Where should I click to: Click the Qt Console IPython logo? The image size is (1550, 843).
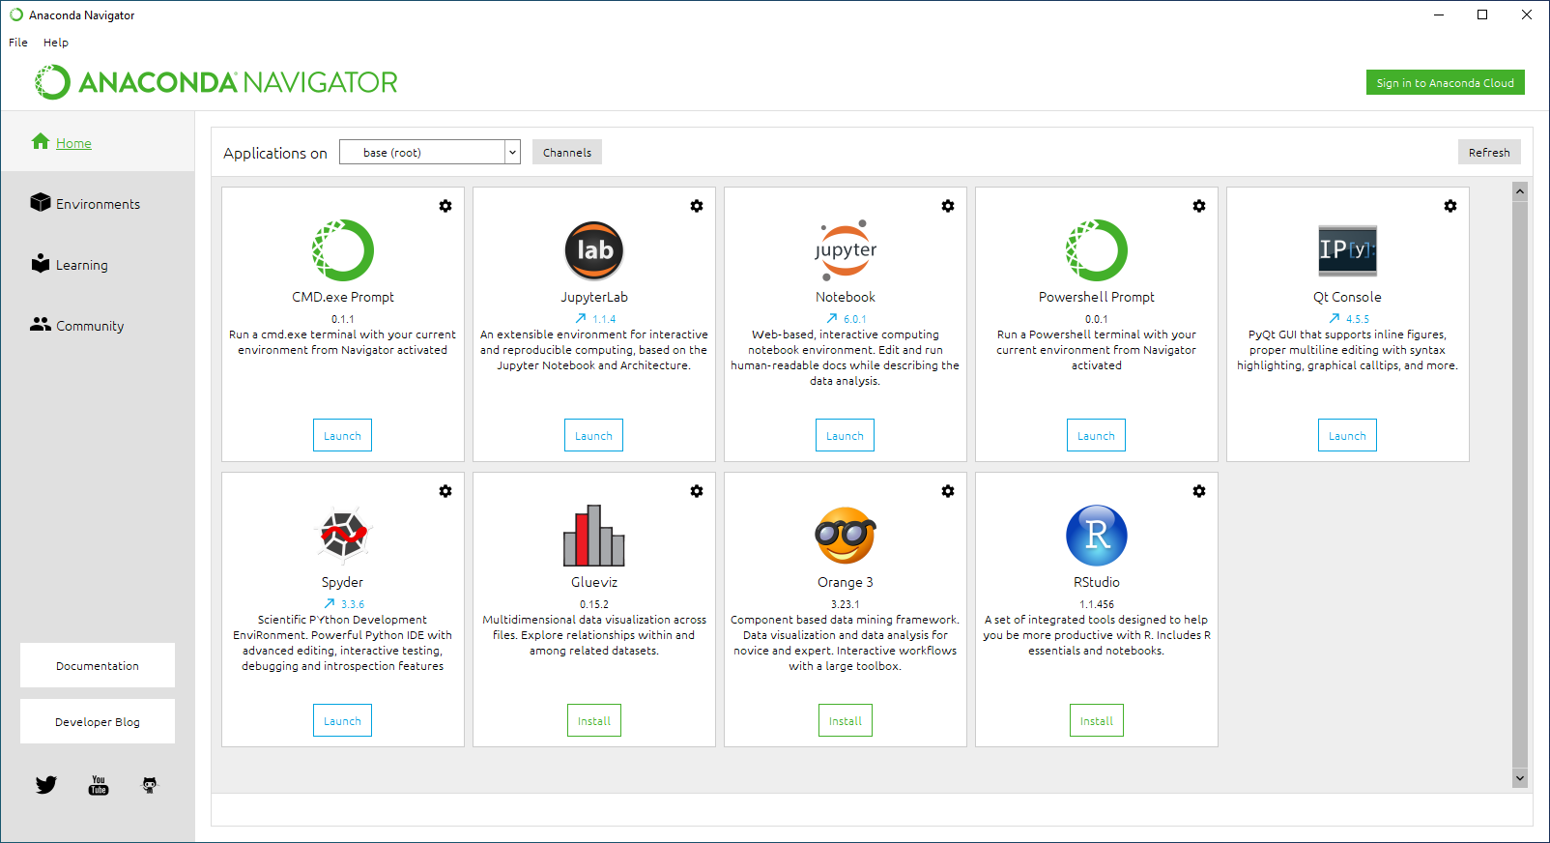(x=1348, y=250)
